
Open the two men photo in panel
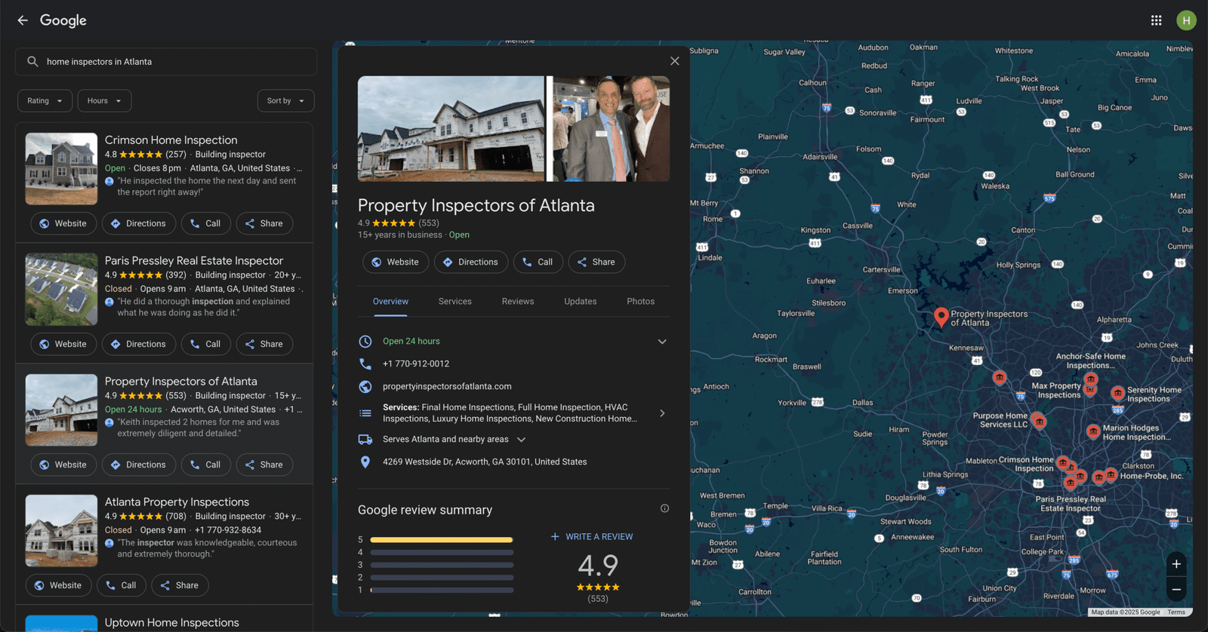point(612,129)
